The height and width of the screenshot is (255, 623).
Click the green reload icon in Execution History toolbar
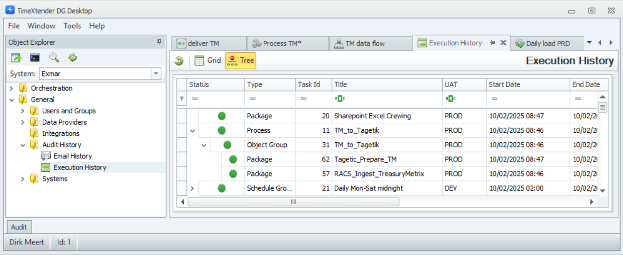tap(179, 61)
